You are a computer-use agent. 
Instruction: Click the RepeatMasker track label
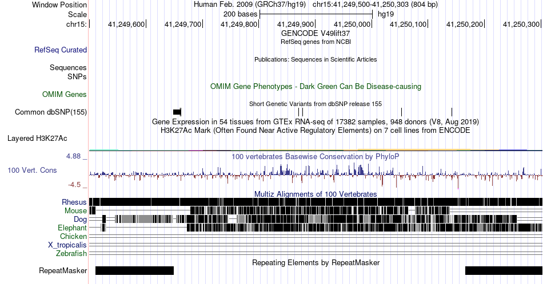coord(63,270)
